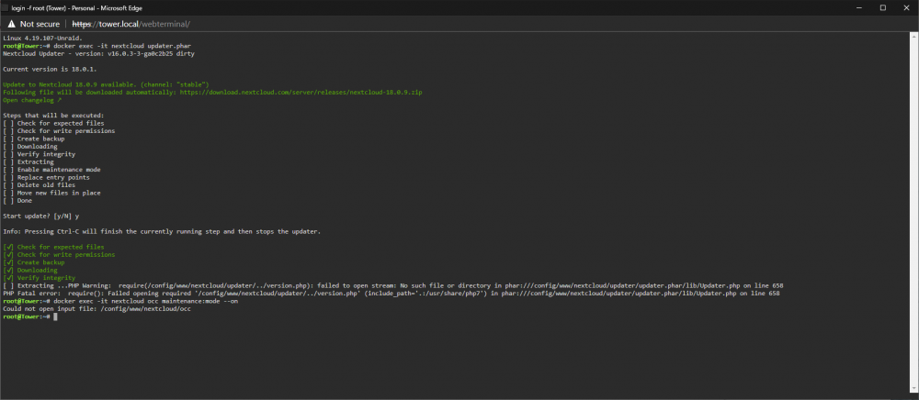Viewport: 919px width, 400px height.
Task: Click the unchecked 'Move new files in place' line
Action: click(x=51, y=193)
